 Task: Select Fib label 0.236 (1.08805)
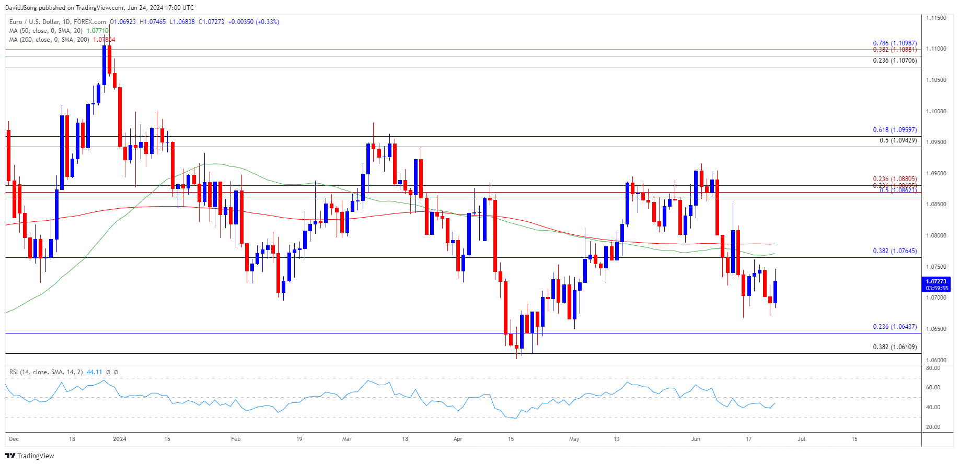(895, 179)
